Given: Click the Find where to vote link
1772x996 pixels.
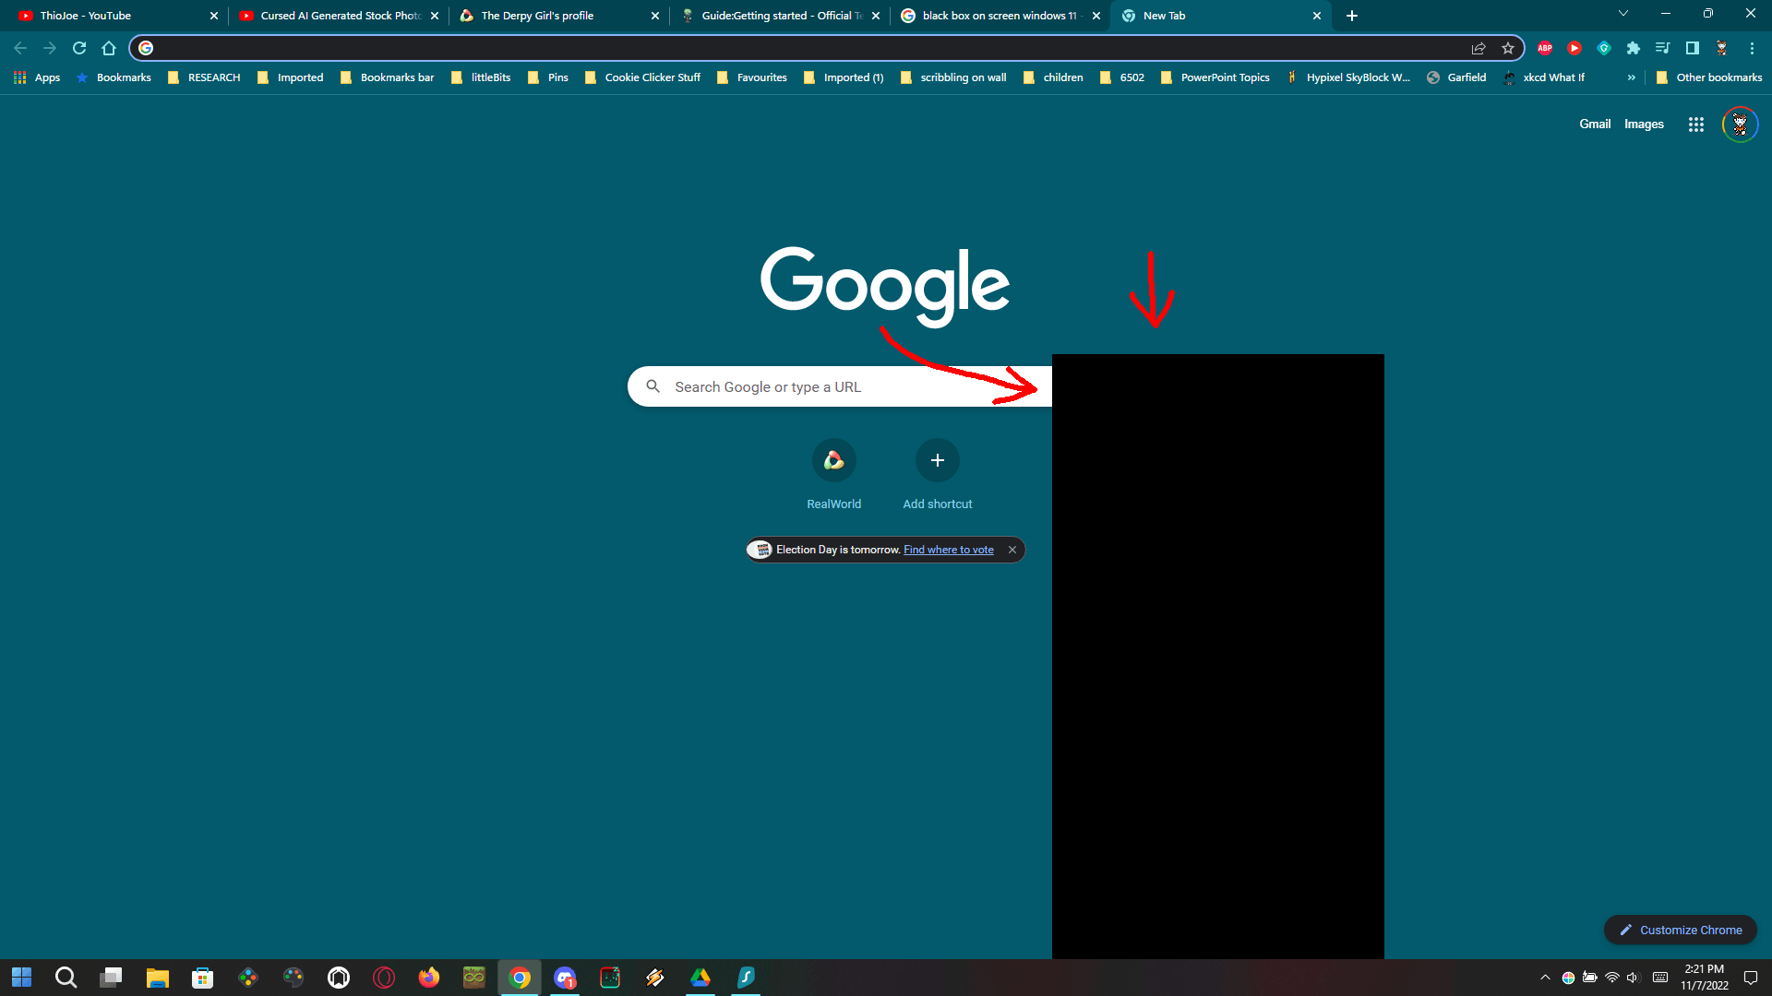Looking at the screenshot, I should pyautogui.click(x=948, y=550).
